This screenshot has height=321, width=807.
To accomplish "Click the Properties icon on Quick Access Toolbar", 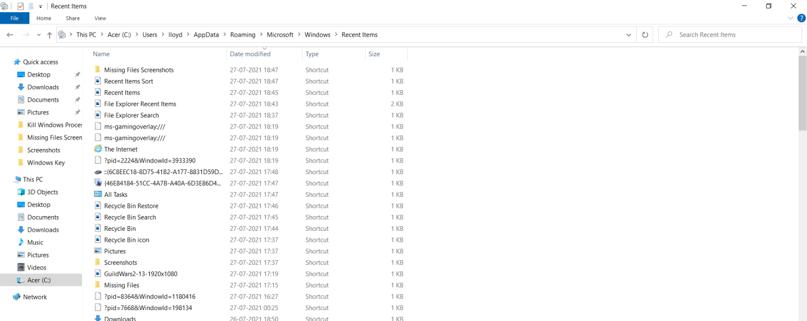I will click(20, 6).
